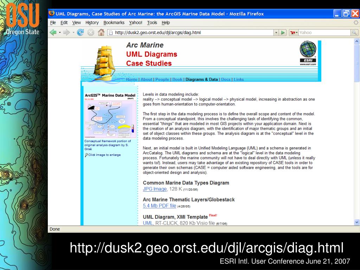Viewport: 360px width, 270px height.
Task: Click the Stop loading icon
Action: click(91, 32)
